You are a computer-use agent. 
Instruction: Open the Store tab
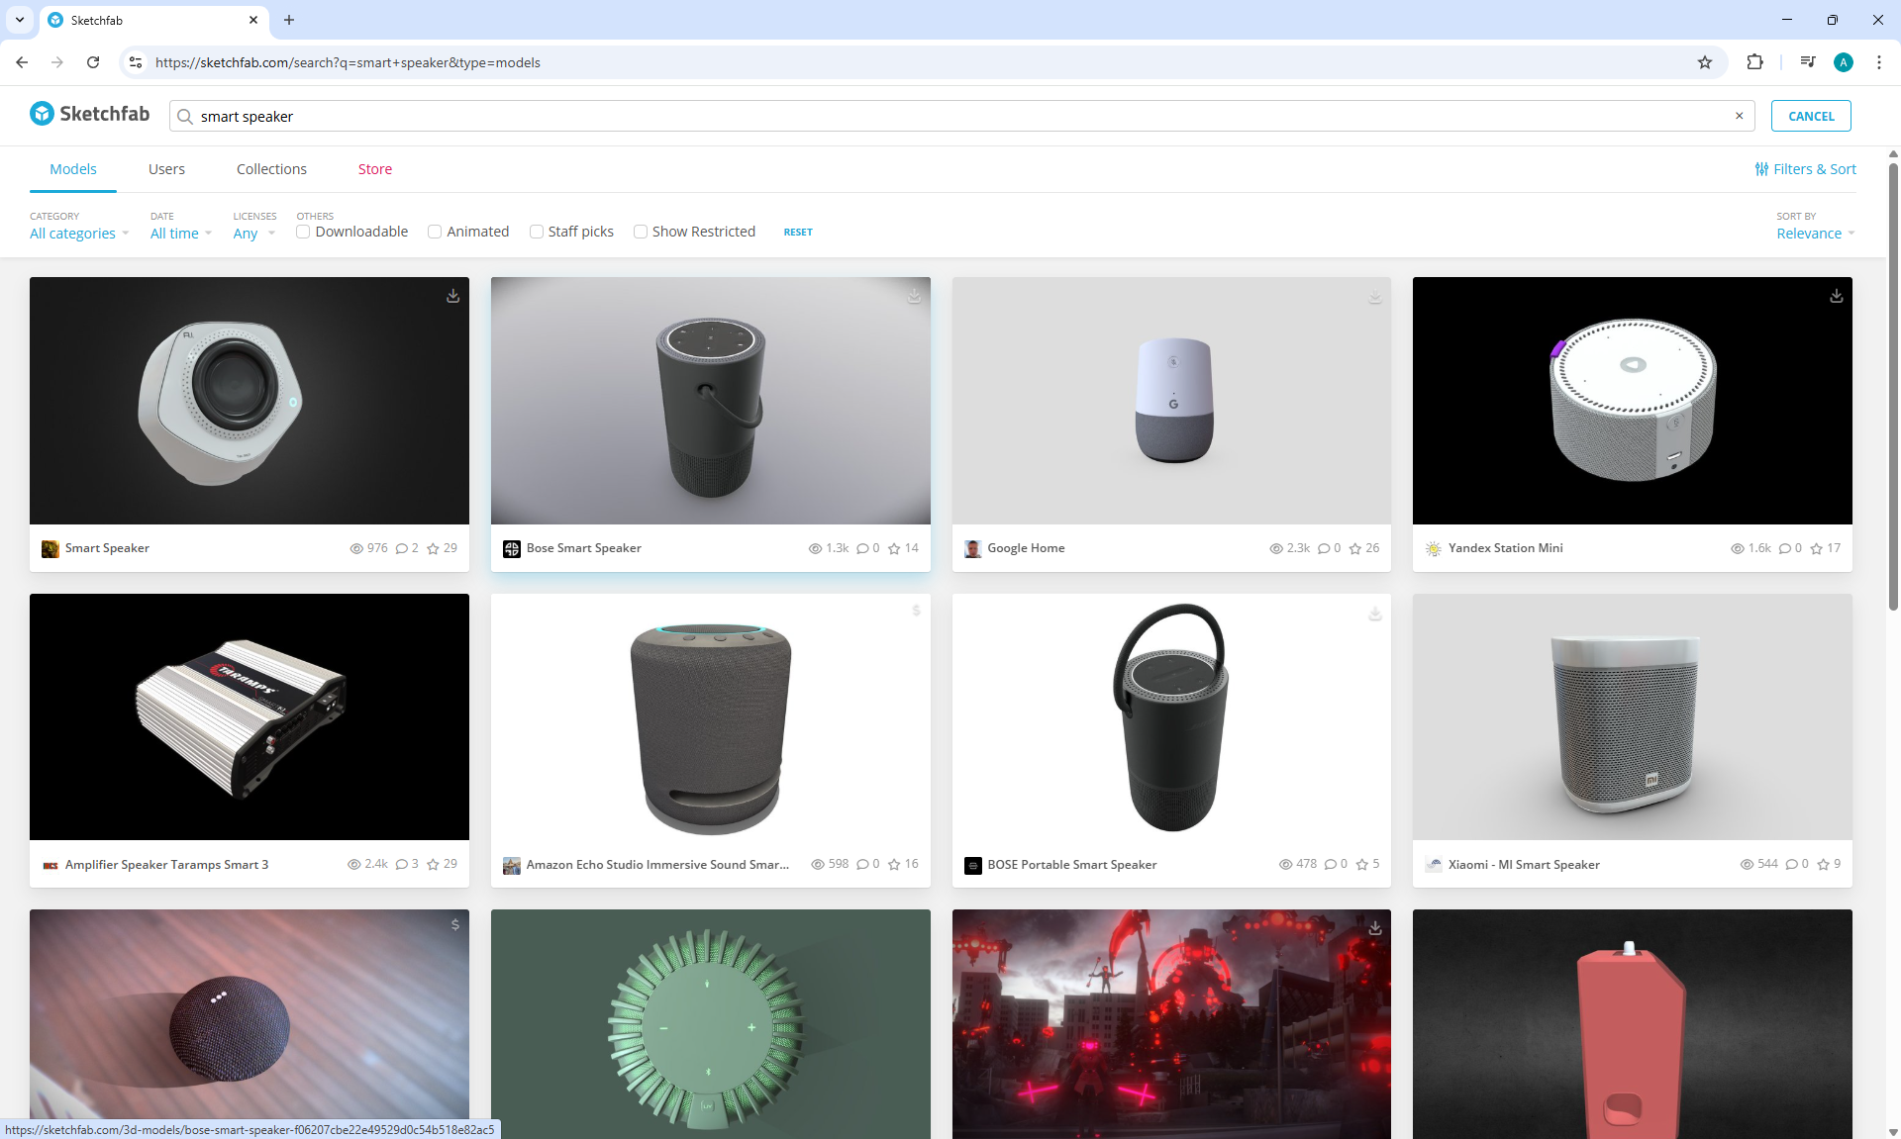tap(374, 169)
